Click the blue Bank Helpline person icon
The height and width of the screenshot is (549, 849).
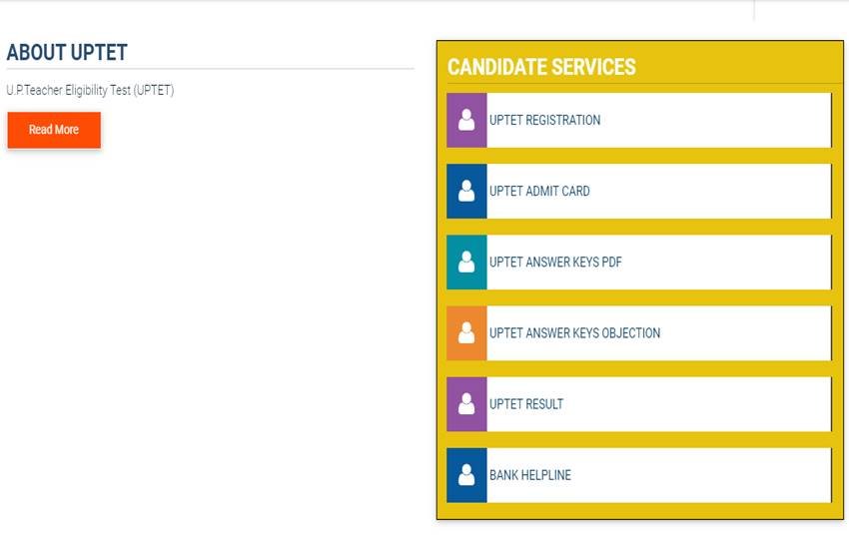click(x=466, y=475)
